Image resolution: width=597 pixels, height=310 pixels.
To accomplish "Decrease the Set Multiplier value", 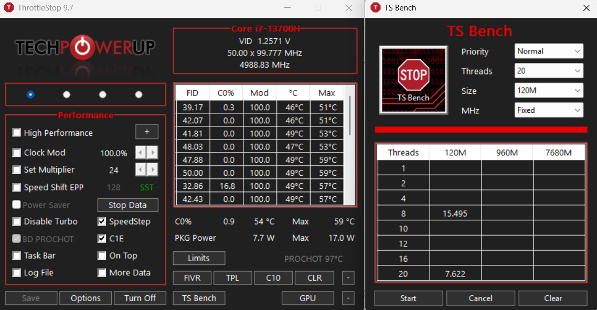I will tap(141, 169).
